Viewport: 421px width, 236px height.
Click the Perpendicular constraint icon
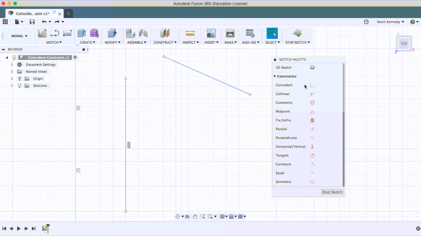coord(312,138)
